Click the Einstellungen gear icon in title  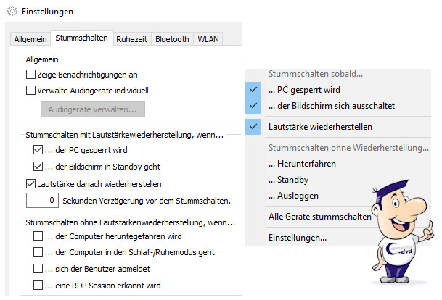[10, 12]
